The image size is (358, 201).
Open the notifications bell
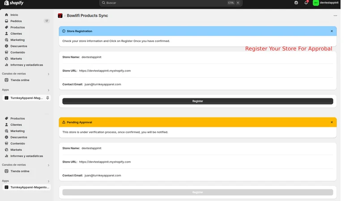pos(306,3)
